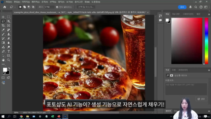
Task: Select the Blur tool
Action: (x=9, y=43)
